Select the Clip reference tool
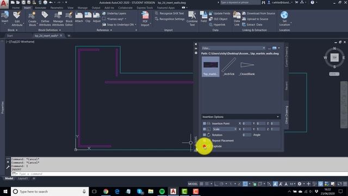348x196 pixels. click(x=88, y=17)
